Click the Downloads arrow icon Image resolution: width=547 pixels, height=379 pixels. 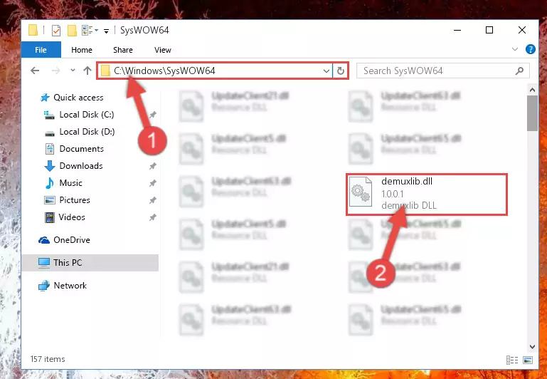[x=50, y=166]
